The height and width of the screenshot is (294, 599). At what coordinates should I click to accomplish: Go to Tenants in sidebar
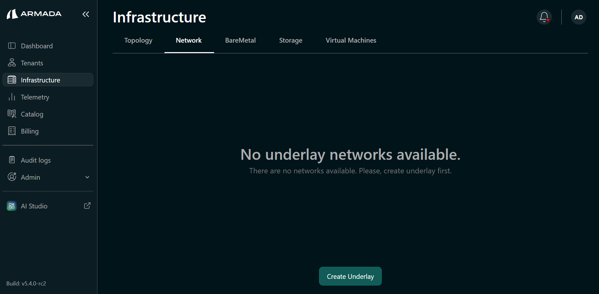click(48, 63)
